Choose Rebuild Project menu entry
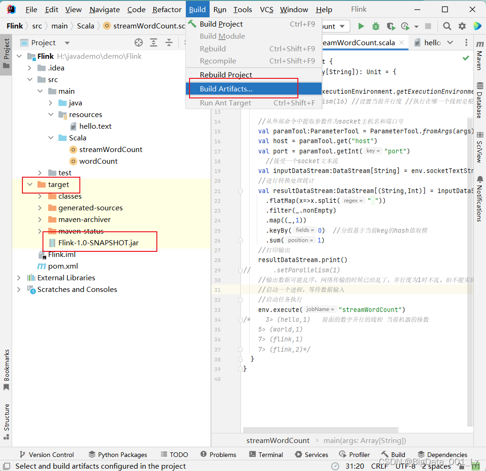486x471 pixels. tap(254, 75)
